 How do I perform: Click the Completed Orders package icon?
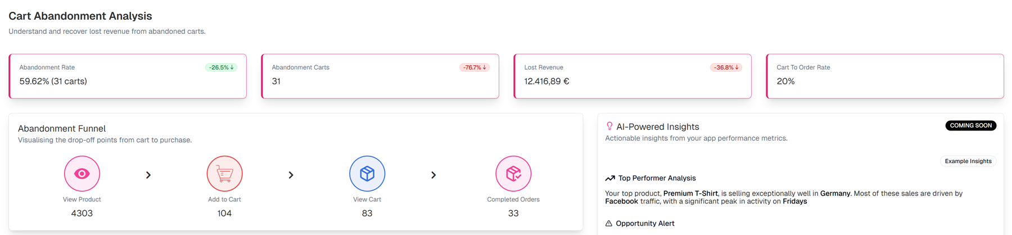(x=513, y=174)
